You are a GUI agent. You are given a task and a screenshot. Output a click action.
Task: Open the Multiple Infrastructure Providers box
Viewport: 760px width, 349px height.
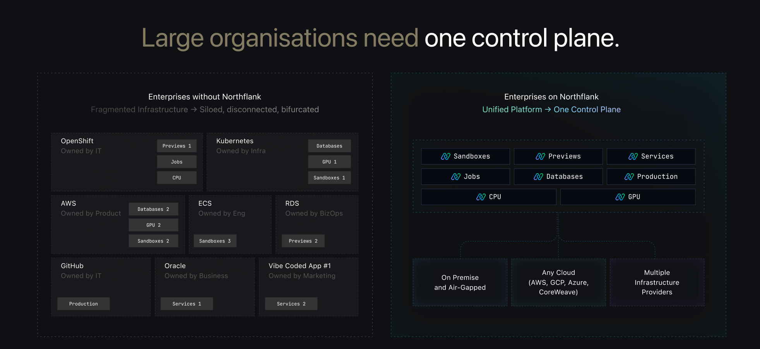[x=657, y=283]
